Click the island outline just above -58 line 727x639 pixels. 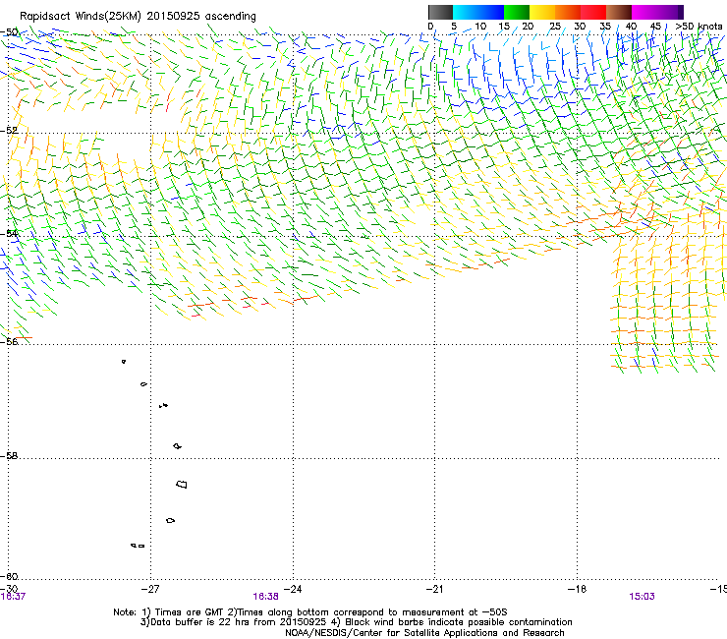pos(177,446)
